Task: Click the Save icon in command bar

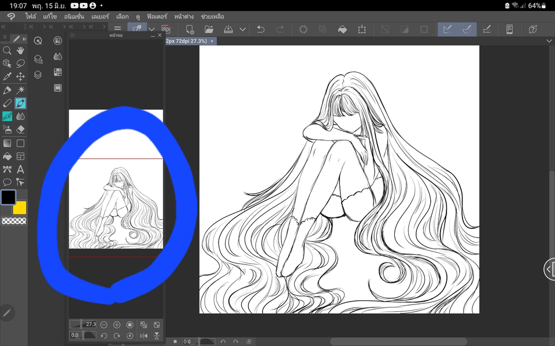Action: 228,29
